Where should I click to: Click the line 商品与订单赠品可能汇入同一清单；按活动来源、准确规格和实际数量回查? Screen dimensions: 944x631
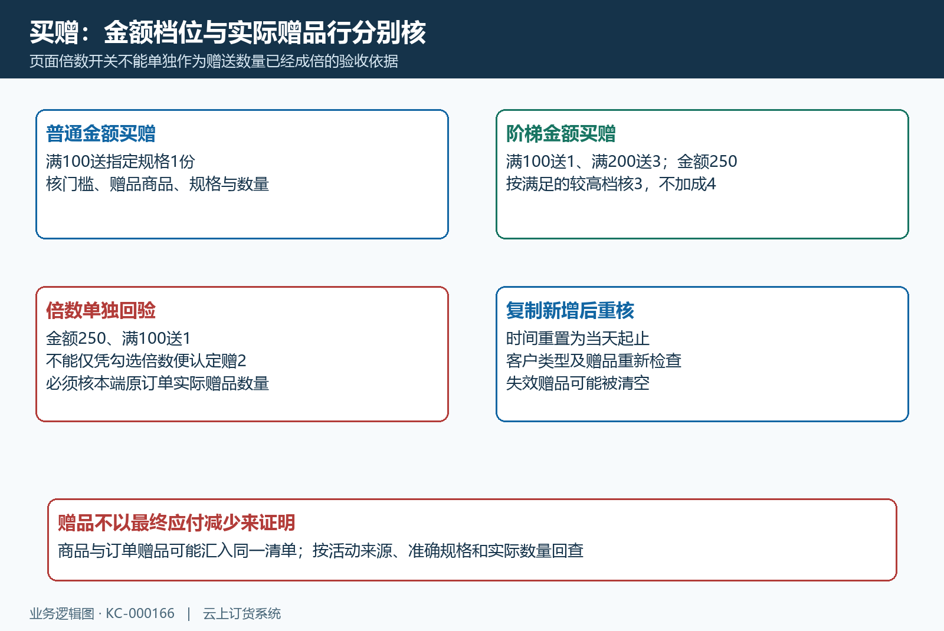[321, 550]
